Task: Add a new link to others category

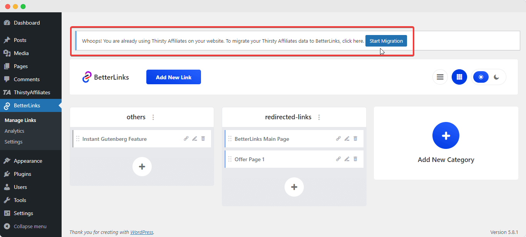Action: (x=142, y=167)
